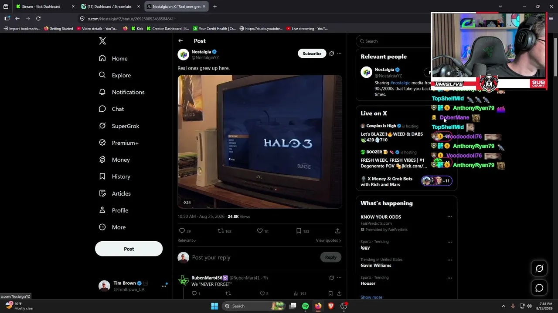Open the Kick bookmark

point(137,29)
